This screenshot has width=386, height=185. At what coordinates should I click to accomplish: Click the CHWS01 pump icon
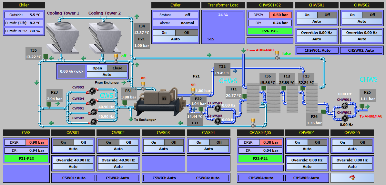tap(344, 106)
